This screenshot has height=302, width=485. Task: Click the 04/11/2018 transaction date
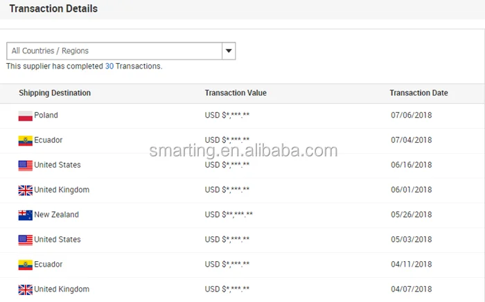click(x=411, y=265)
